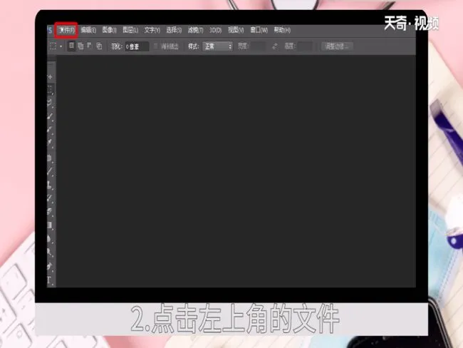Select the Eraser tool
This screenshot has height=348, width=463.
point(51,211)
